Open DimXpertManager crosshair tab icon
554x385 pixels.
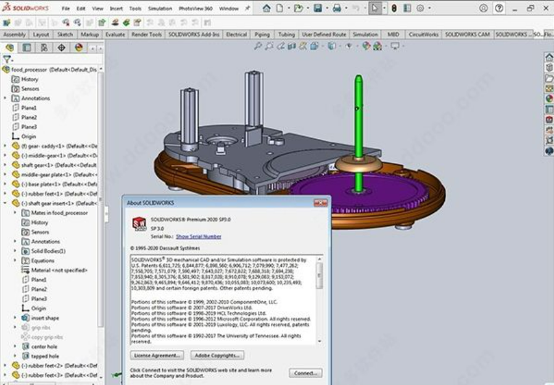coord(62,48)
